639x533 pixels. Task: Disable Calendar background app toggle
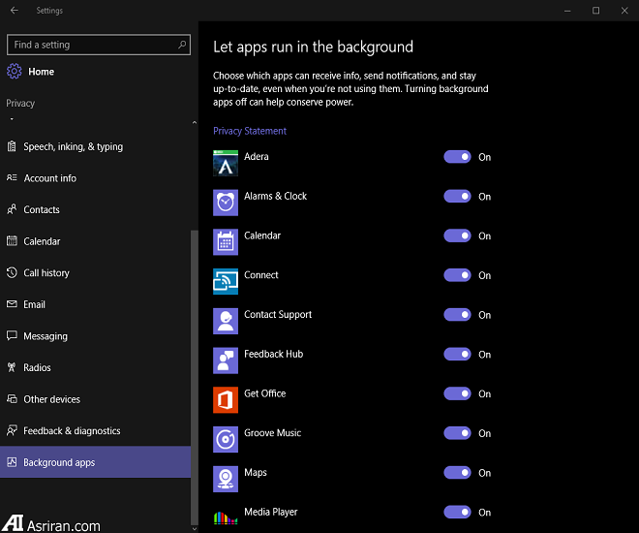(x=457, y=235)
